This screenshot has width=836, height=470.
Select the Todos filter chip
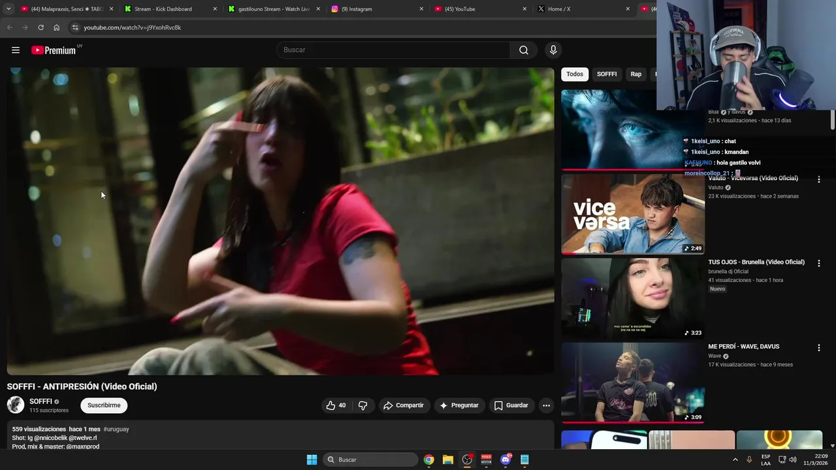(575, 74)
